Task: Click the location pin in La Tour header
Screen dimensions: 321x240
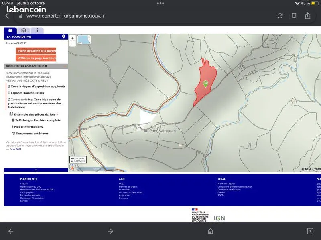Action: click(64, 36)
